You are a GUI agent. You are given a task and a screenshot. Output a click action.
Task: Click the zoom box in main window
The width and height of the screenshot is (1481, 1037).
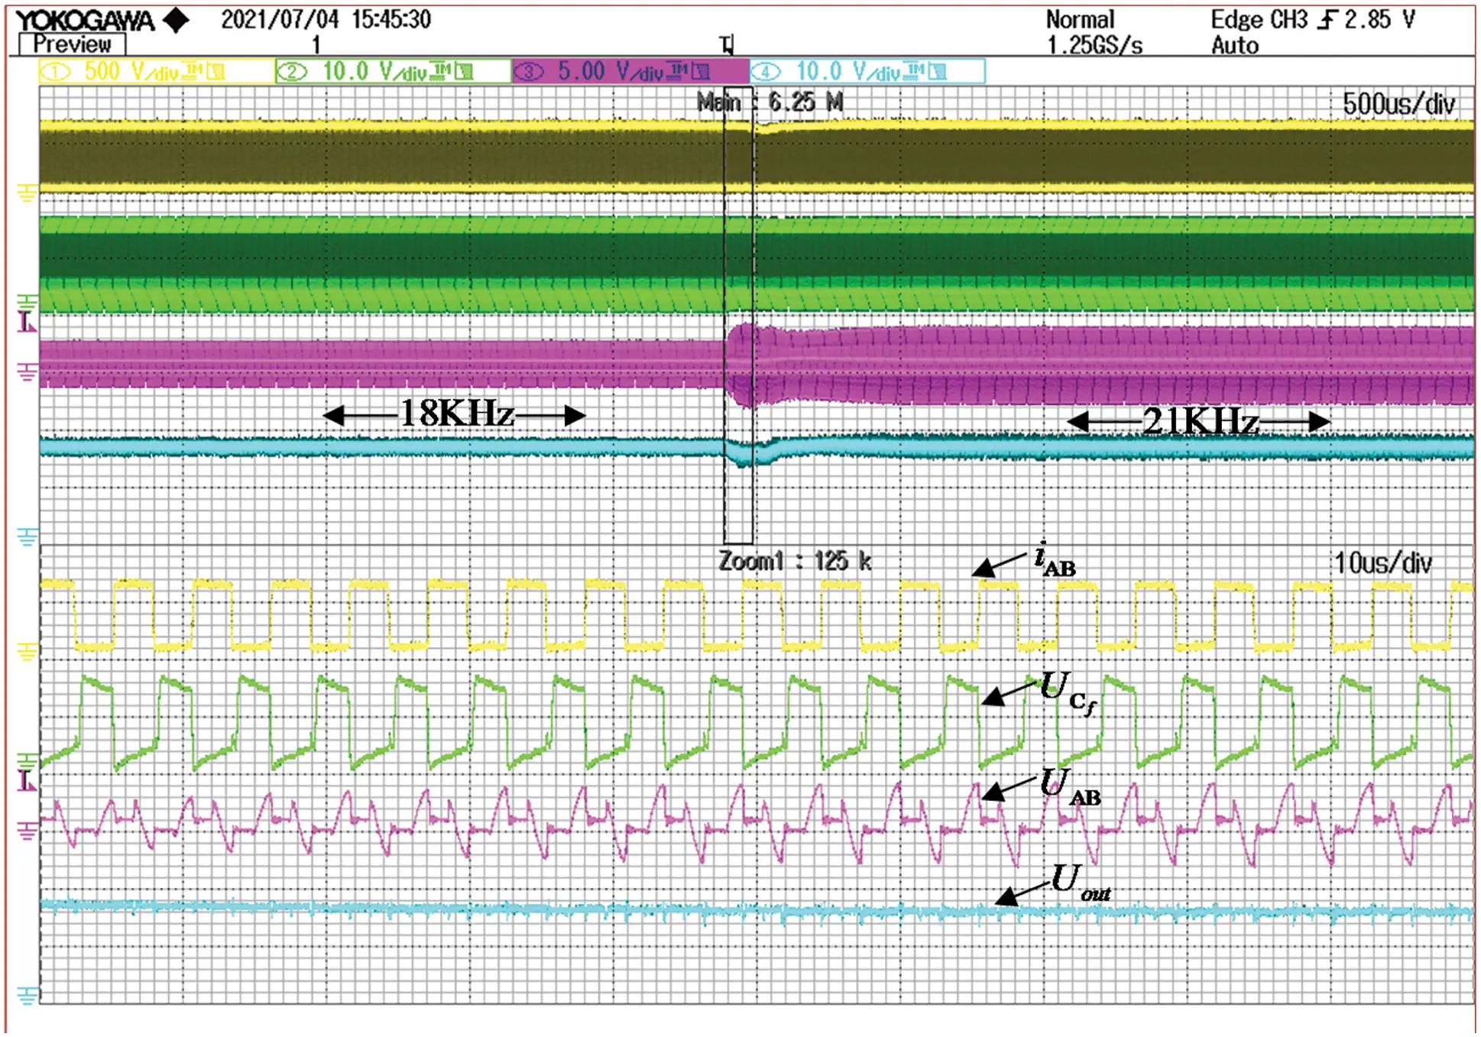tap(738, 313)
